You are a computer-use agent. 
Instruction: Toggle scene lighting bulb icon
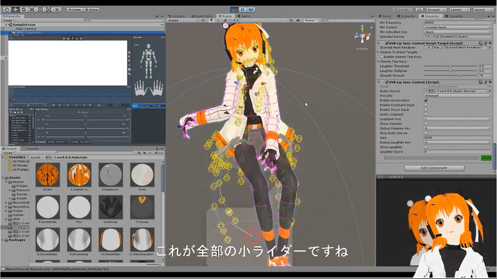[211, 20]
